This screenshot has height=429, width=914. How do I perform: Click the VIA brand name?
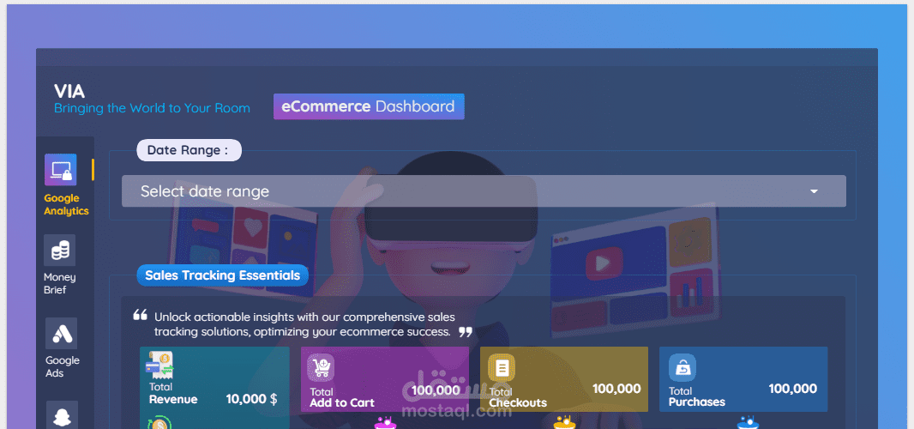coord(69,91)
